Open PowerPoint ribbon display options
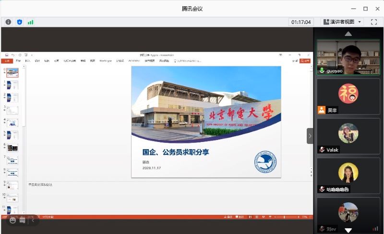384x234 pixels. pyautogui.click(x=280, y=55)
